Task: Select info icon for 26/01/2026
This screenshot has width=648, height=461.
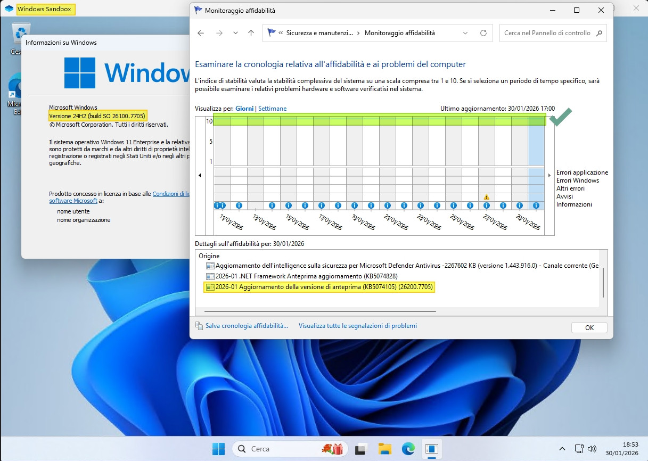Action: (x=470, y=205)
